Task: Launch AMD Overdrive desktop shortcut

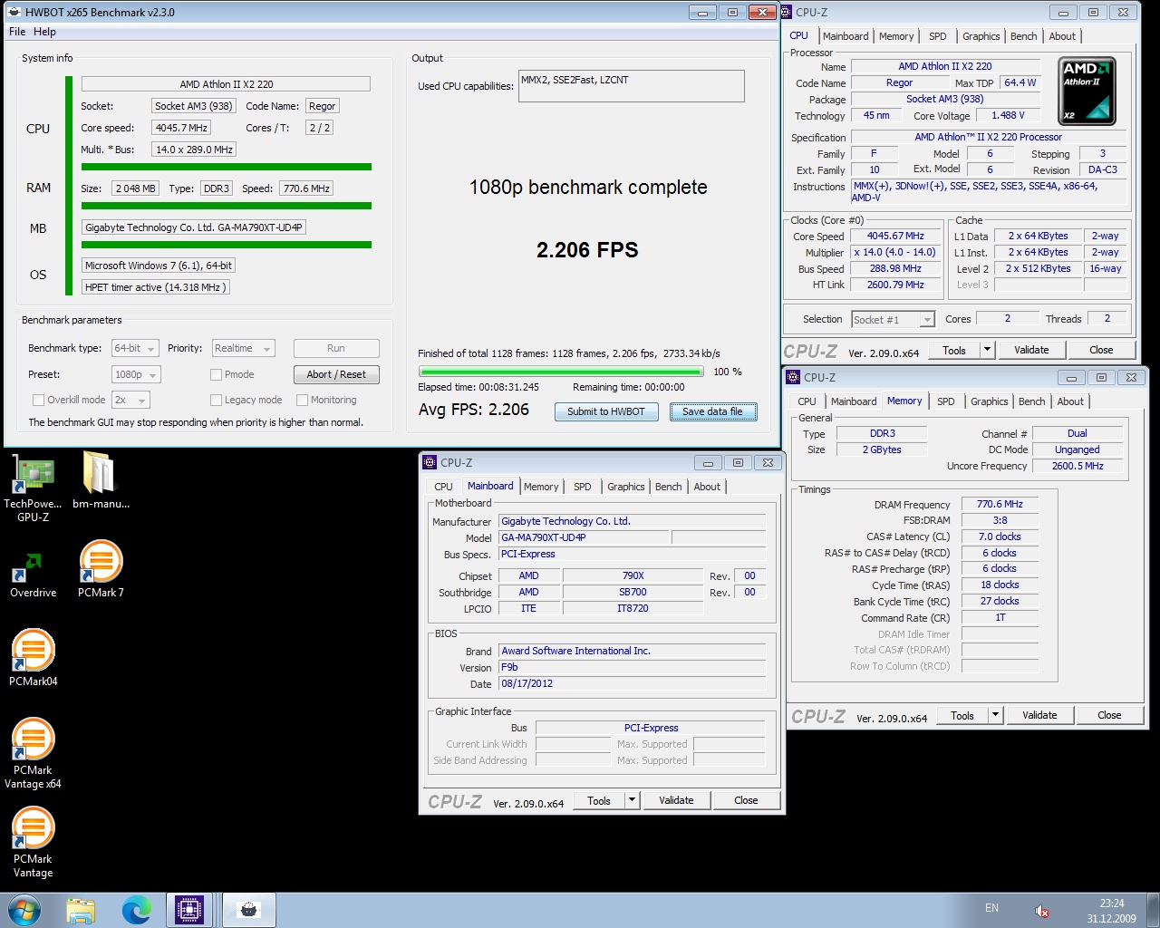Action: 33,575
